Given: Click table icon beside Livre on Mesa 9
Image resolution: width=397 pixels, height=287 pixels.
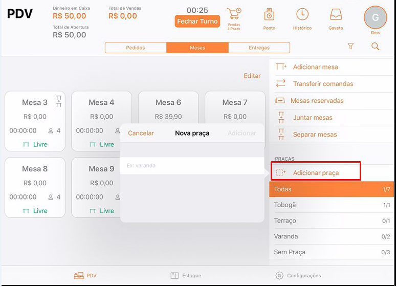Looking at the screenshot, I should tap(93, 211).
